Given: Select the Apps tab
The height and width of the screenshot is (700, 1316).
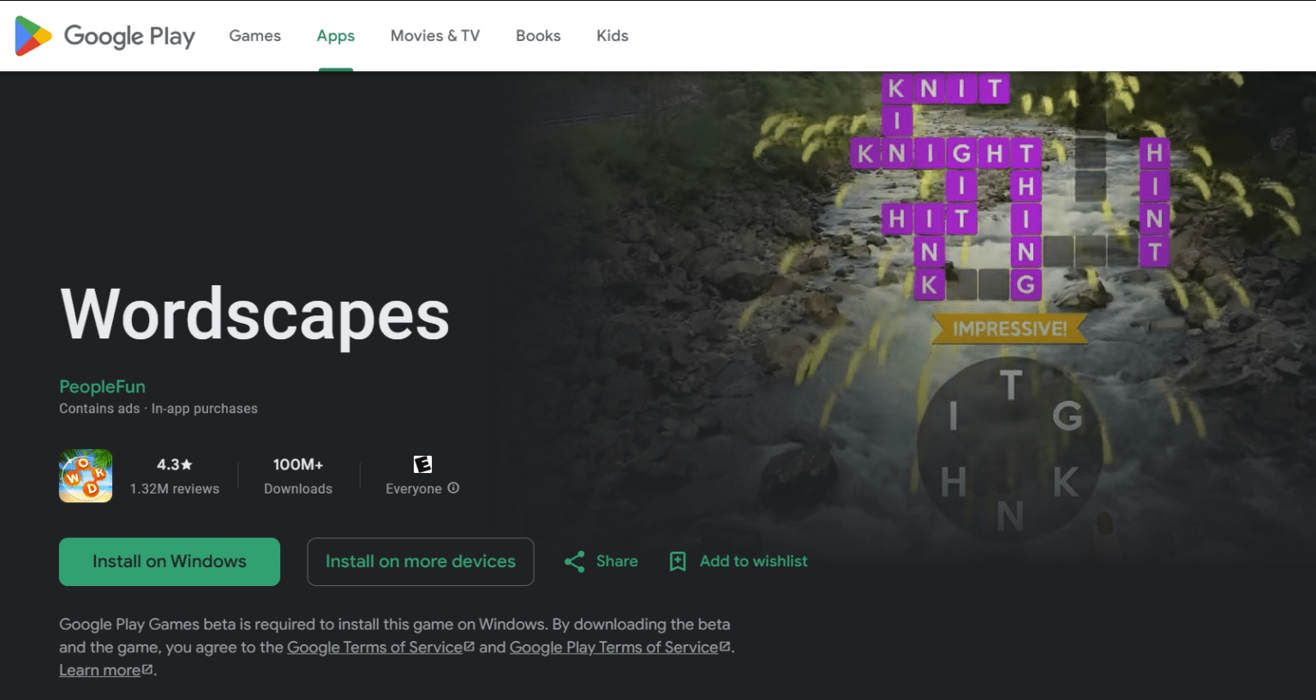Looking at the screenshot, I should (336, 36).
